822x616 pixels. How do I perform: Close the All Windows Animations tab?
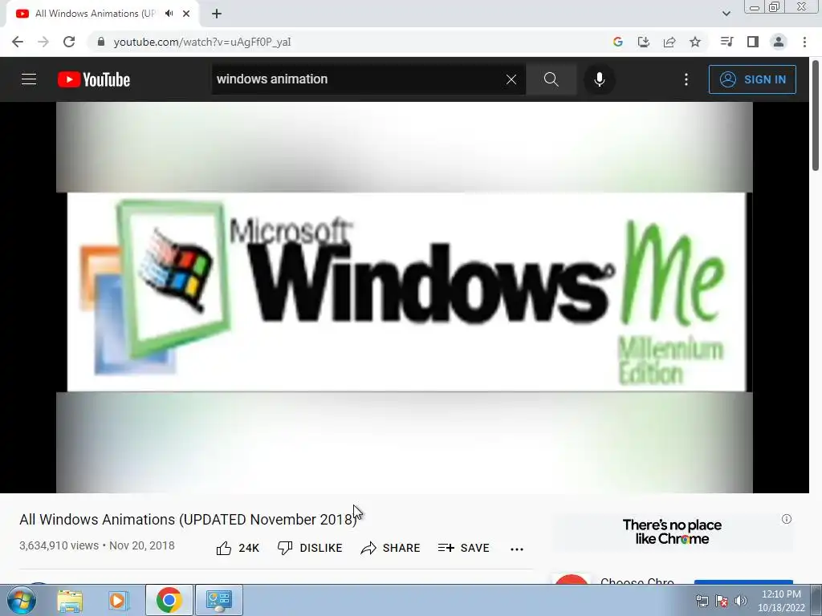[x=186, y=14]
